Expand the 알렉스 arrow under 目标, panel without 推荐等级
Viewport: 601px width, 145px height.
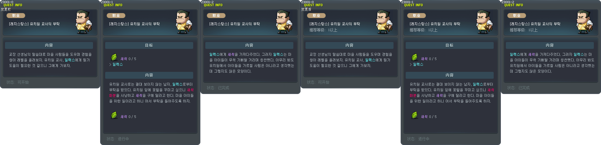pos(110,64)
